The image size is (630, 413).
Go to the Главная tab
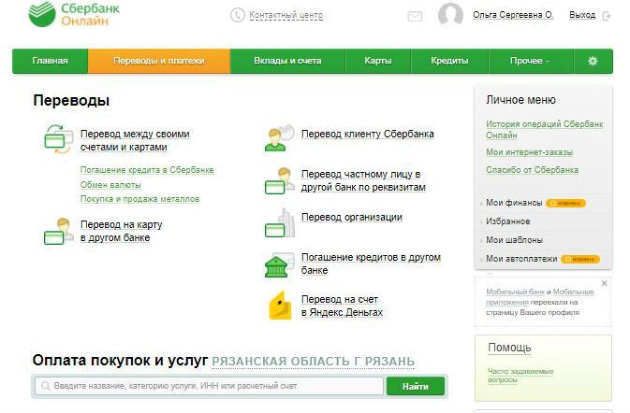click(x=50, y=61)
